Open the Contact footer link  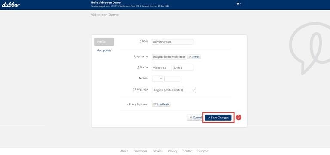[187, 151]
